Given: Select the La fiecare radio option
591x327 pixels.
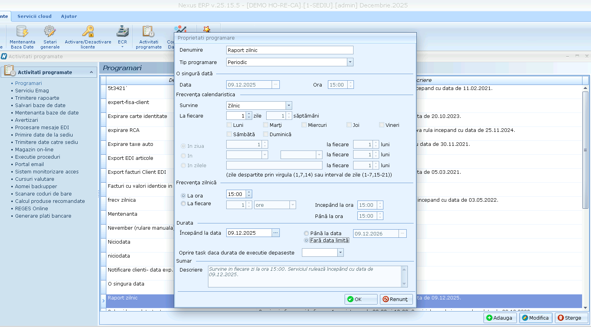Looking at the screenshot, I should [184, 204].
